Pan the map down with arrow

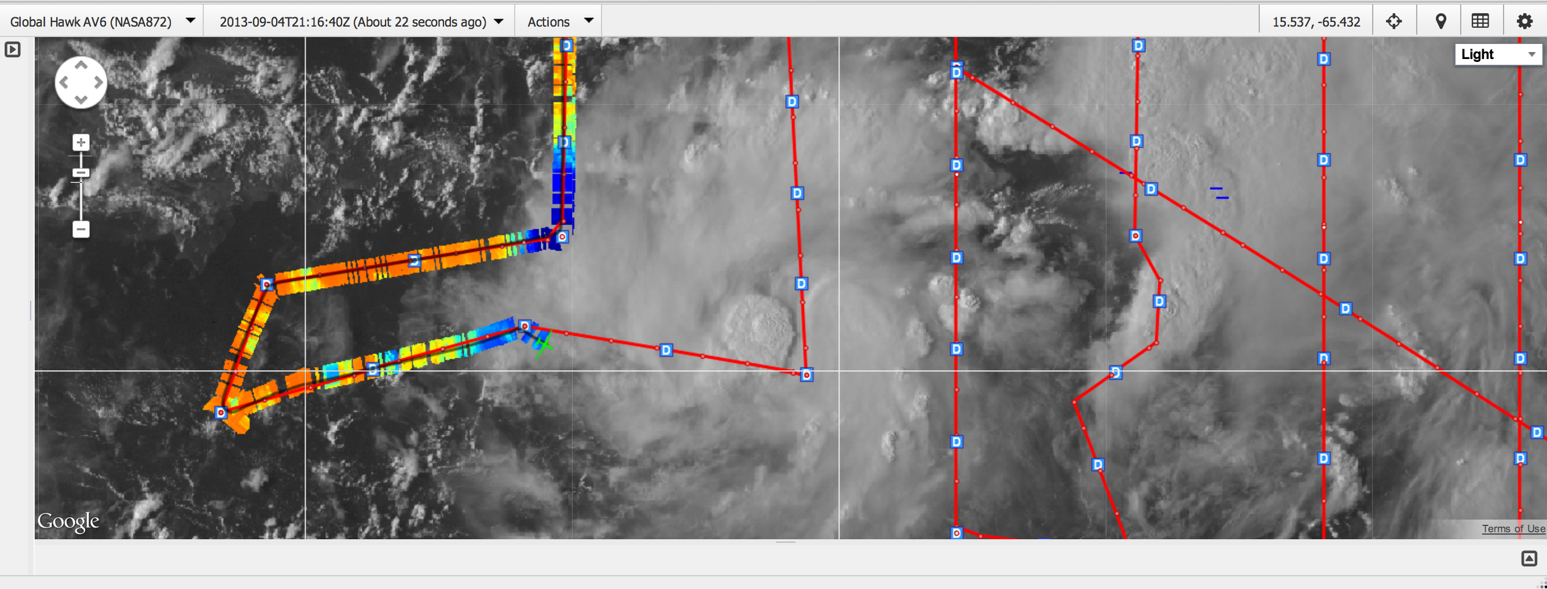81,100
